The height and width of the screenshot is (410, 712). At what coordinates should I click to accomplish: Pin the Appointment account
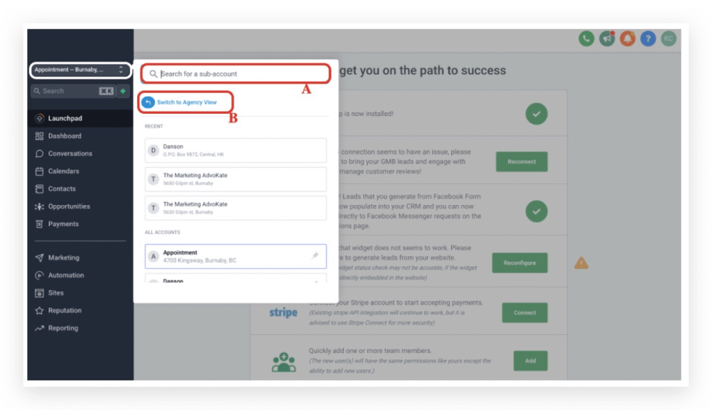pos(315,256)
